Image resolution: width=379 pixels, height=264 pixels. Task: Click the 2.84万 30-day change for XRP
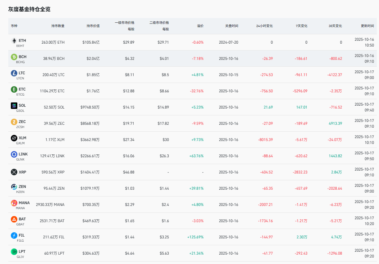[336, 172]
